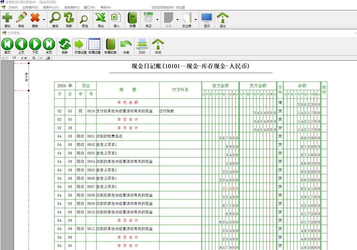Select the row 0003 自定义项目2
The width and height of the screenshot is (357, 250).
191,153
